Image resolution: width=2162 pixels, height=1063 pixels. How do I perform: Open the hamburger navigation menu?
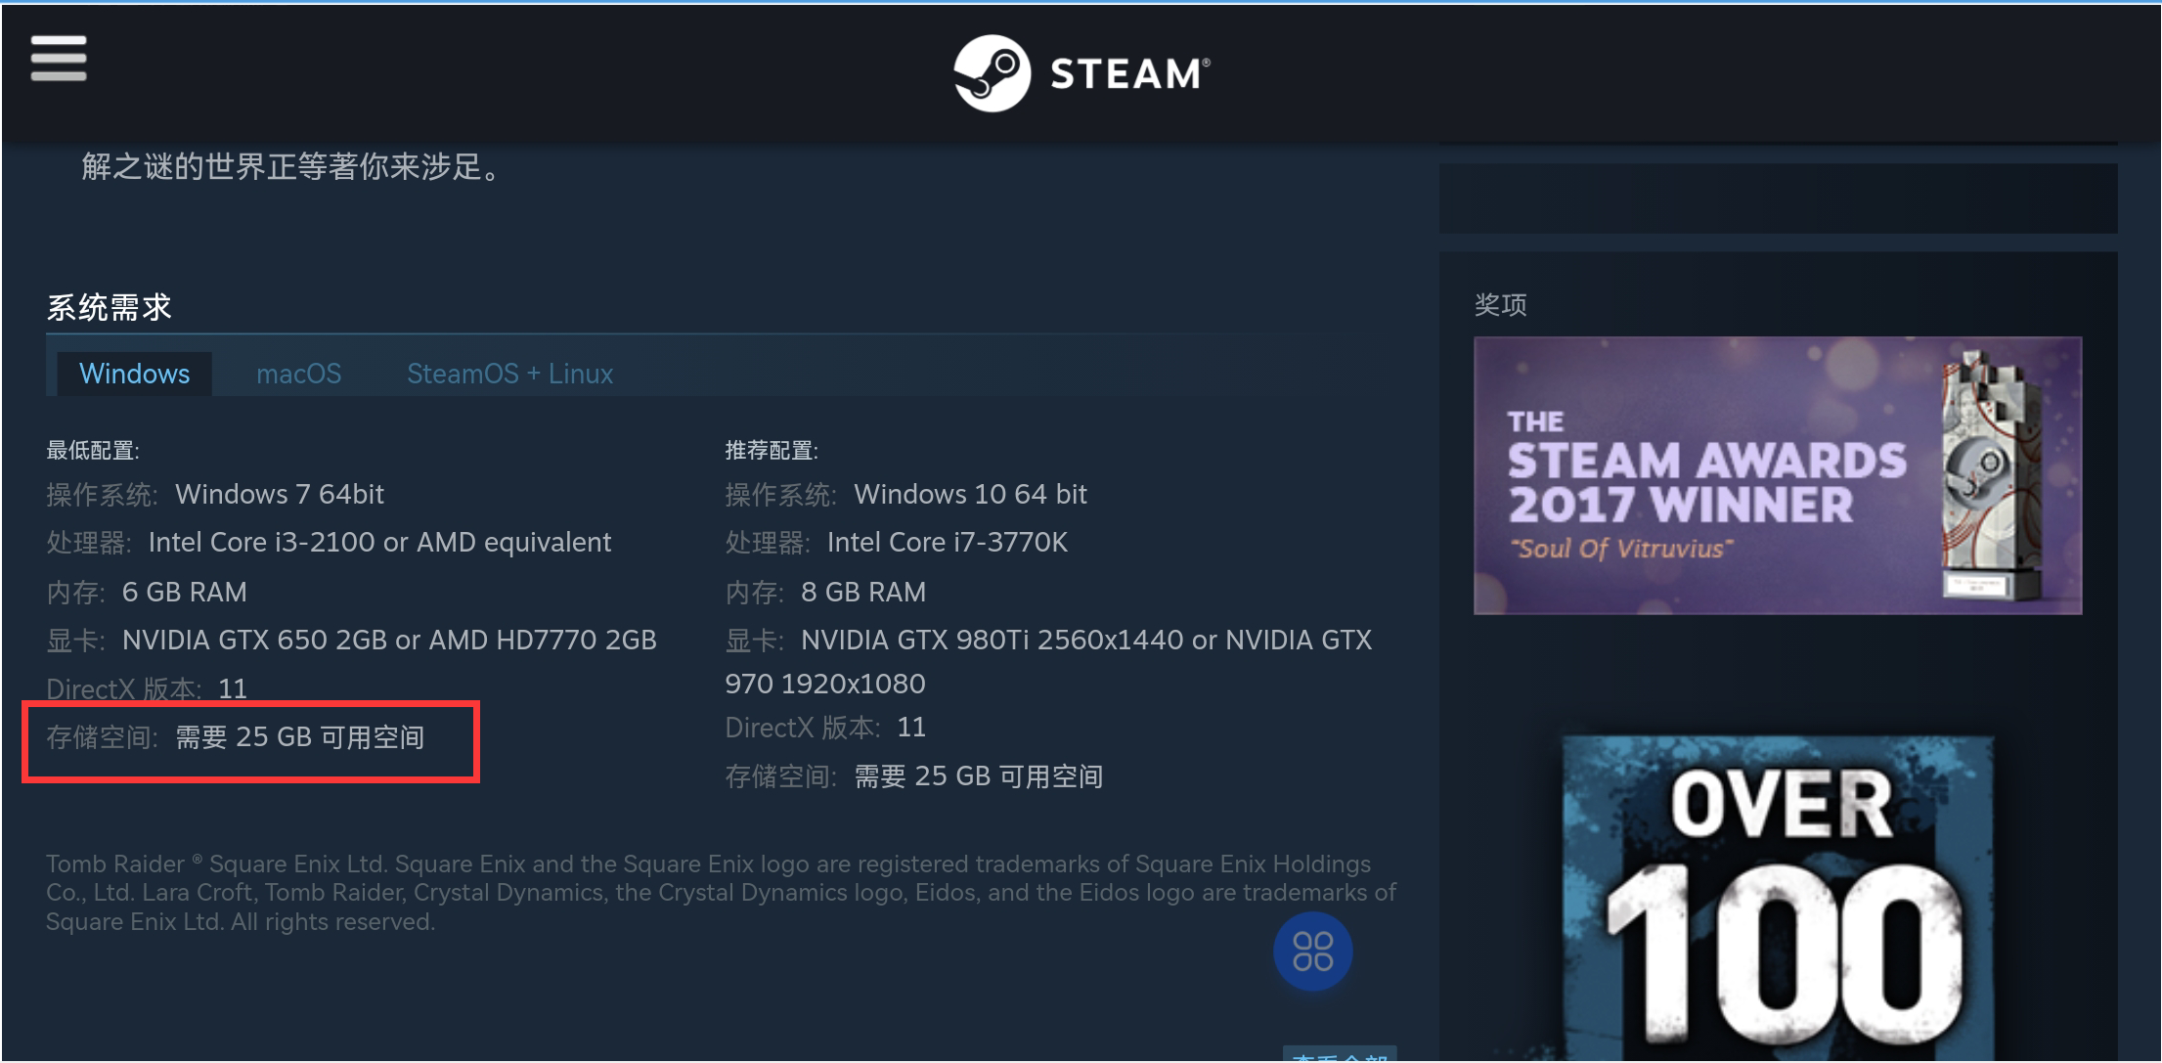(59, 59)
